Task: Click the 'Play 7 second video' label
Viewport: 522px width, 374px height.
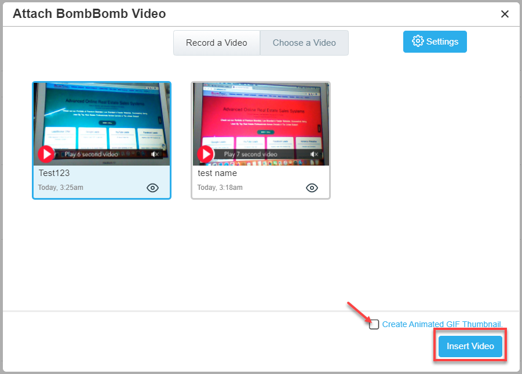Action: [250, 155]
